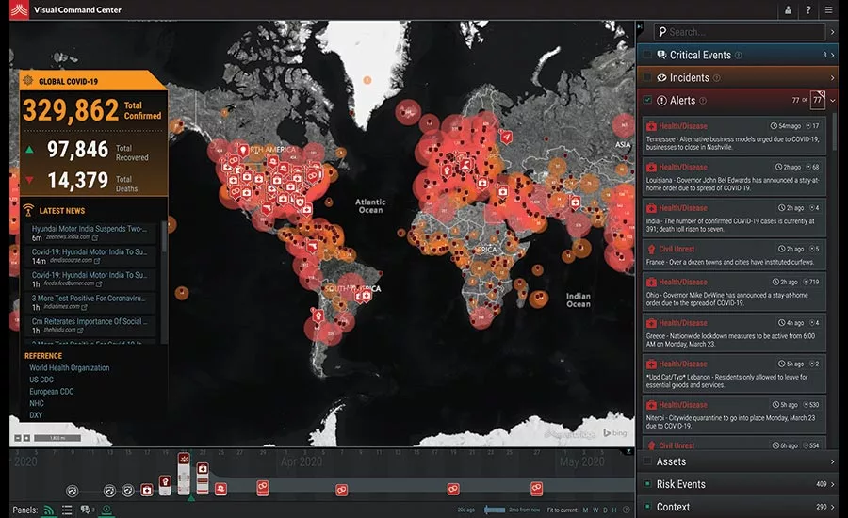
Task: Expand the Context section arrow
Action: click(x=832, y=507)
